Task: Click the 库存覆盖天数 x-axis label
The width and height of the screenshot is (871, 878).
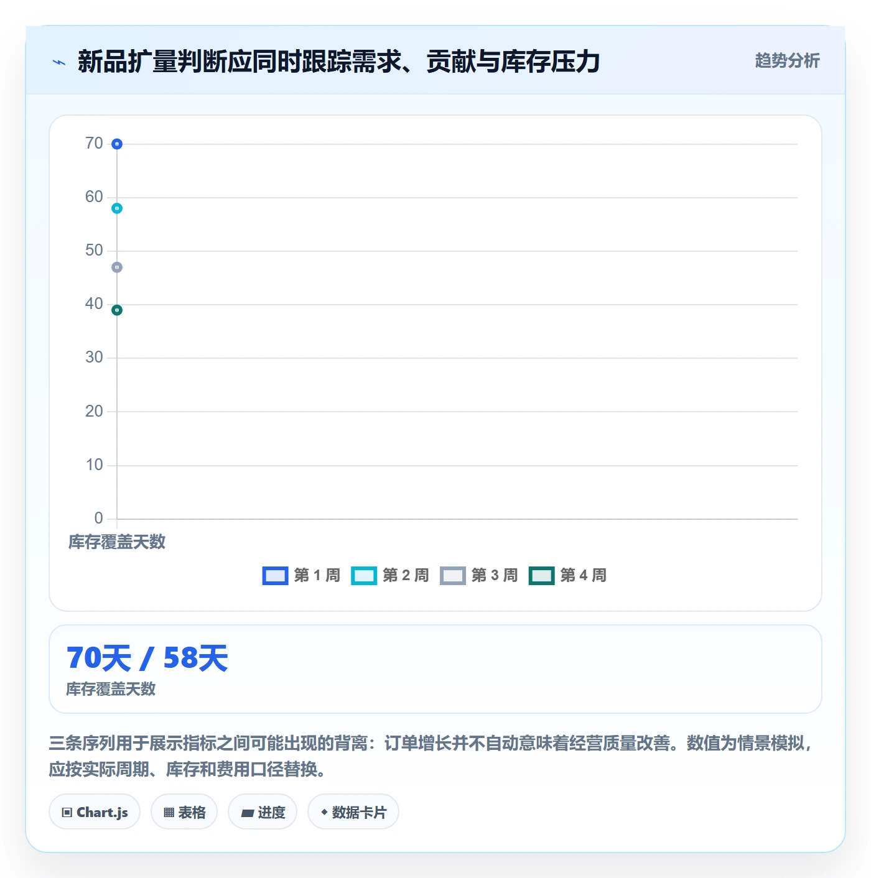Action: point(117,542)
